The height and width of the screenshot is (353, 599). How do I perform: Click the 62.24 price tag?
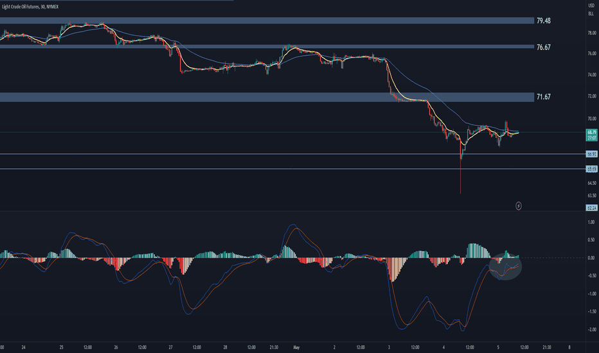[591, 208]
